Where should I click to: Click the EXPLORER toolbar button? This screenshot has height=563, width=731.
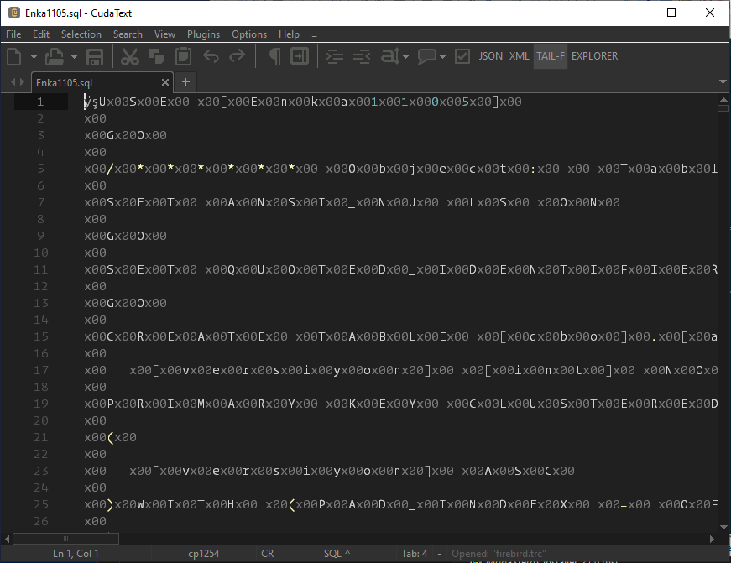point(594,56)
